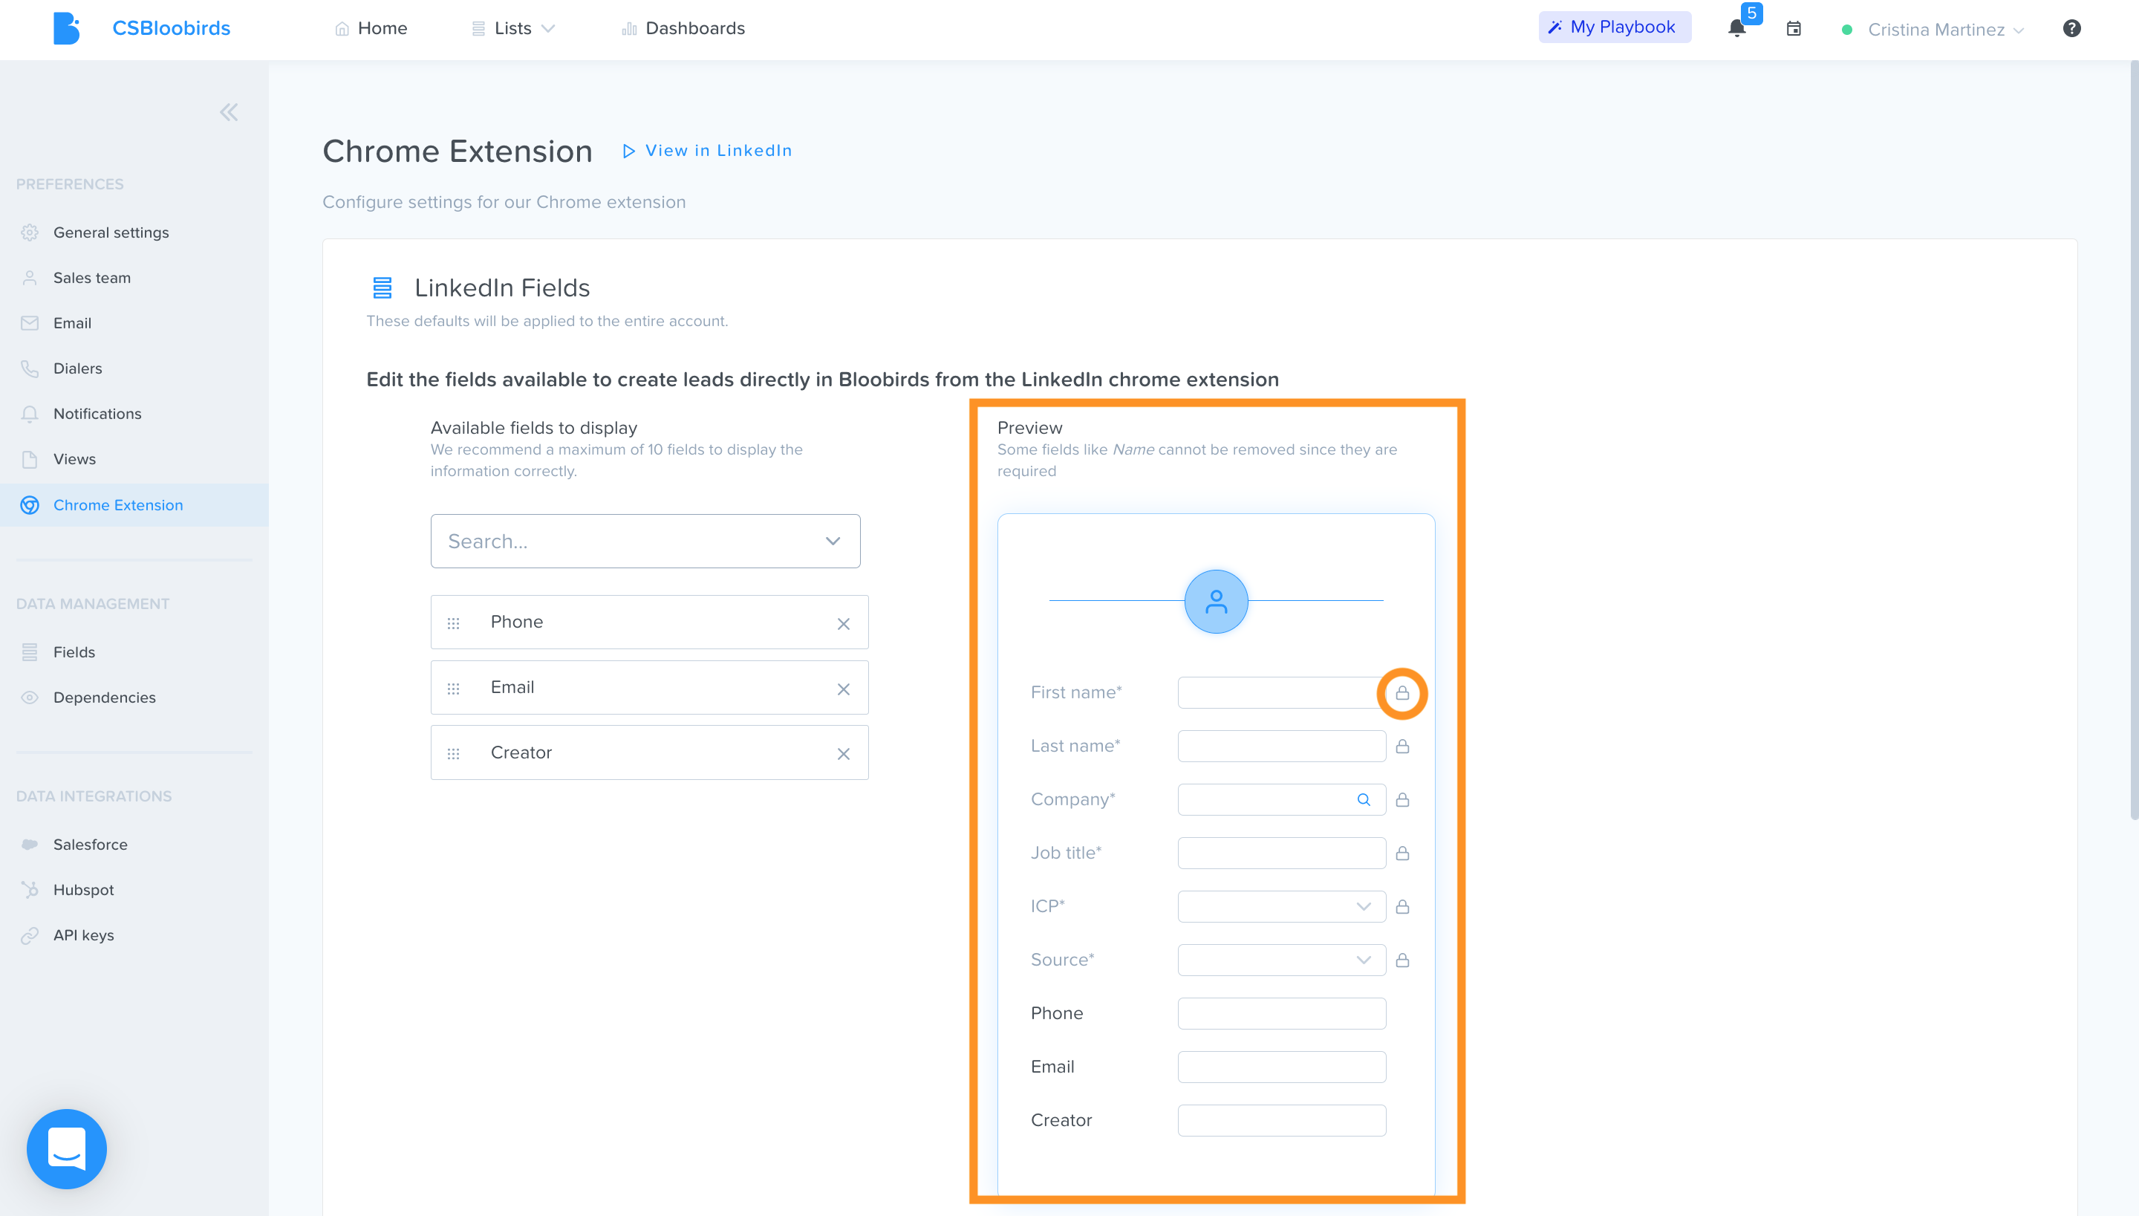Click the phone icon beside Dialers
This screenshot has height=1216, width=2139.
(29, 368)
